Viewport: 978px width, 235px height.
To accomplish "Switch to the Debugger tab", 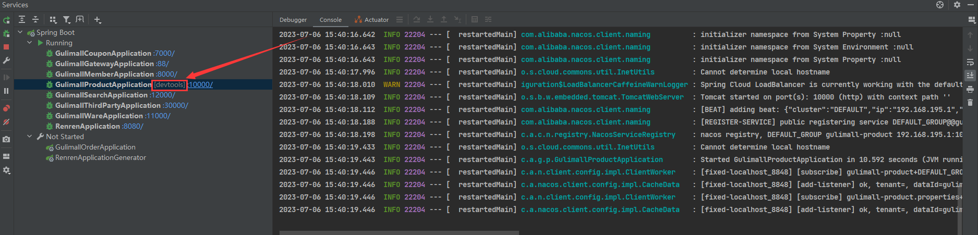I will pyautogui.click(x=293, y=20).
